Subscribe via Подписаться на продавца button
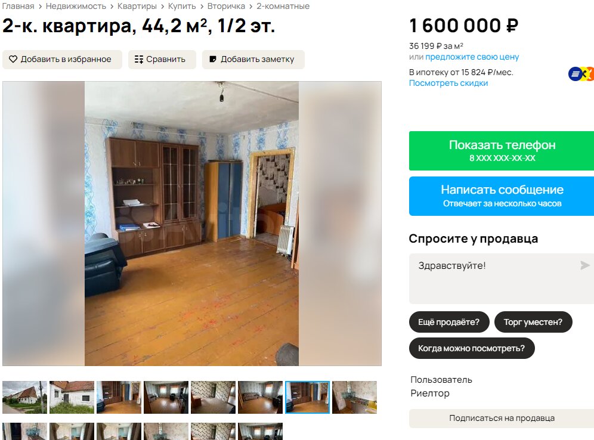The height and width of the screenshot is (440, 594). coord(502,419)
